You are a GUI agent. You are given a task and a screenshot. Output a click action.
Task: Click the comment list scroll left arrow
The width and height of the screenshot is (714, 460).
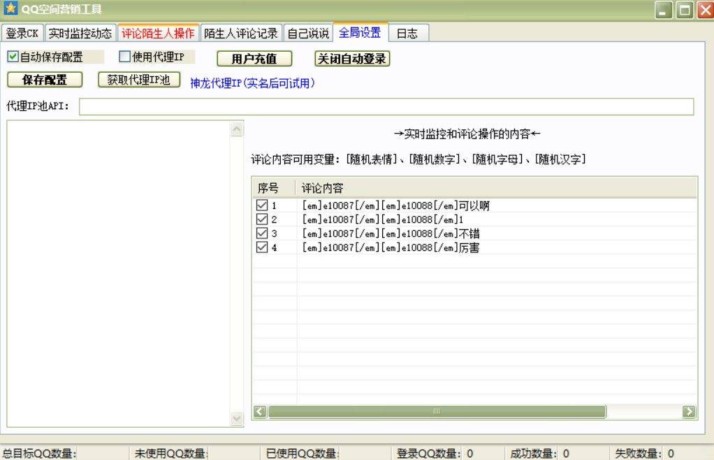pos(260,411)
